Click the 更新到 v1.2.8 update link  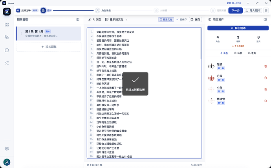click(234, 3)
